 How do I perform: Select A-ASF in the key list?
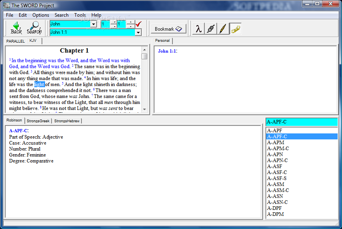[x=302, y=166]
